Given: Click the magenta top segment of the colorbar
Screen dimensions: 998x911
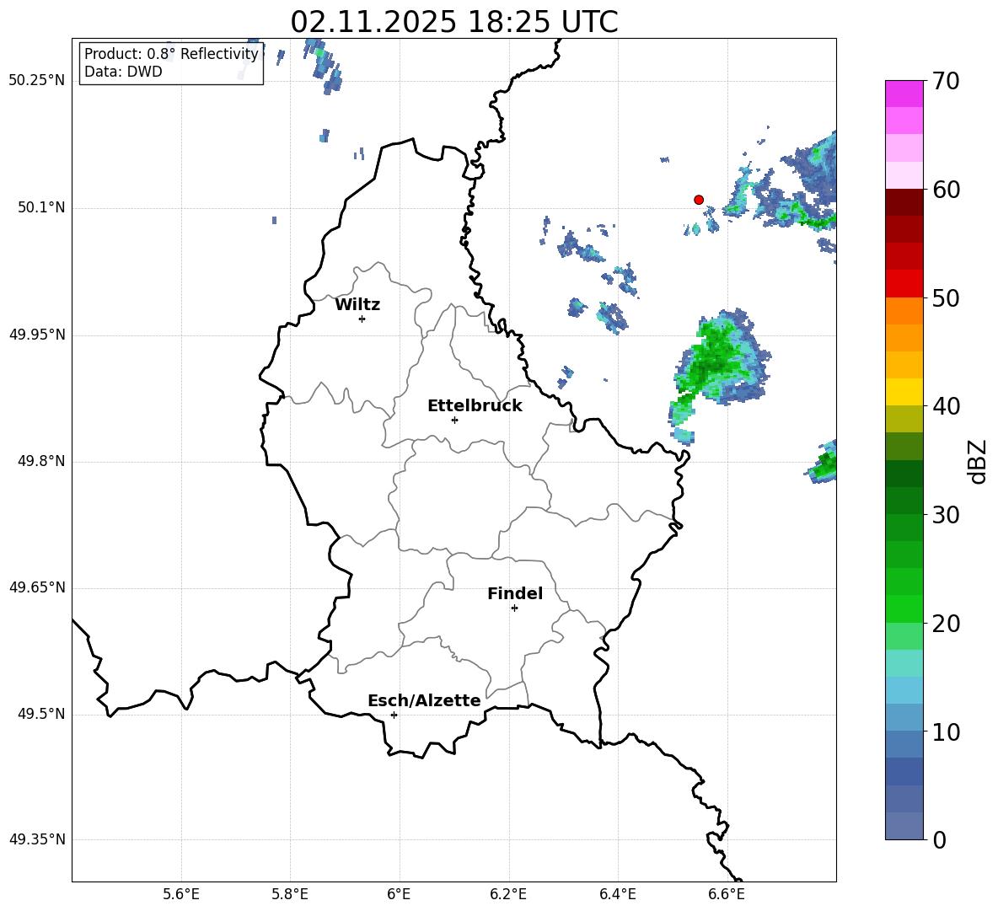Looking at the screenshot, I should click(904, 94).
